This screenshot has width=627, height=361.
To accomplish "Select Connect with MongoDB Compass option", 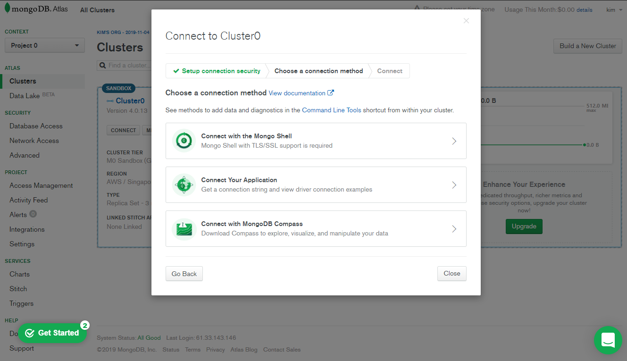I will click(316, 229).
